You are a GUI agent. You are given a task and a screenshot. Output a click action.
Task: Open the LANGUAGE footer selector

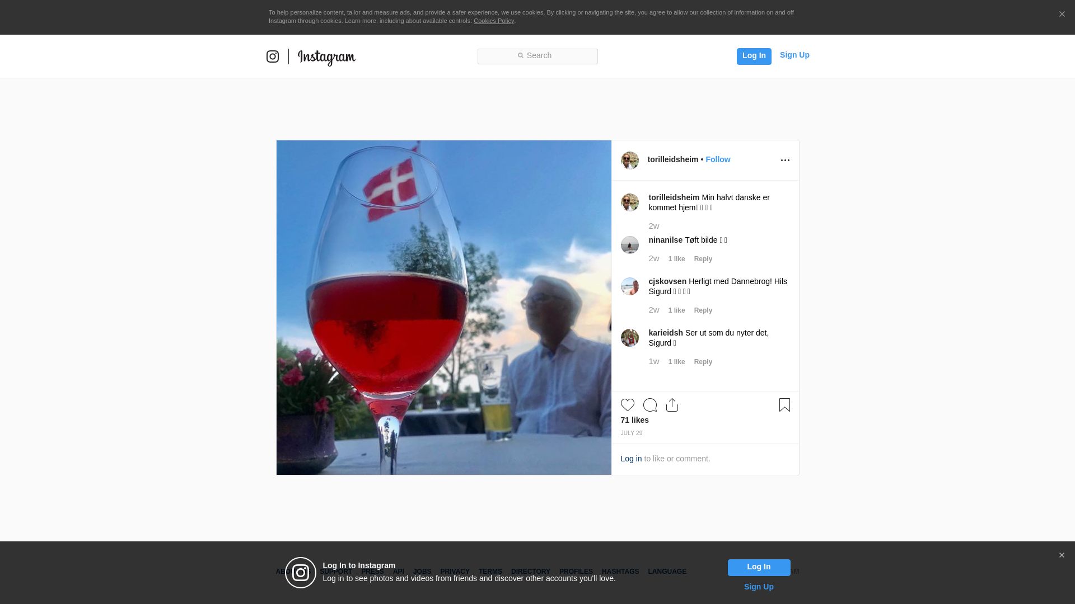(667, 572)
